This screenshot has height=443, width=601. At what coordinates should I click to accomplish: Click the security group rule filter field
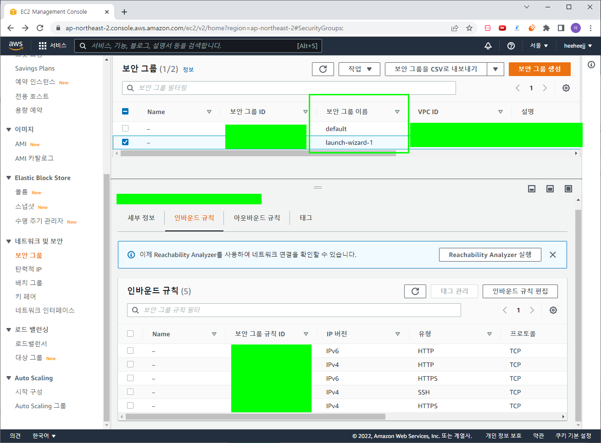(x=294, y=310)
